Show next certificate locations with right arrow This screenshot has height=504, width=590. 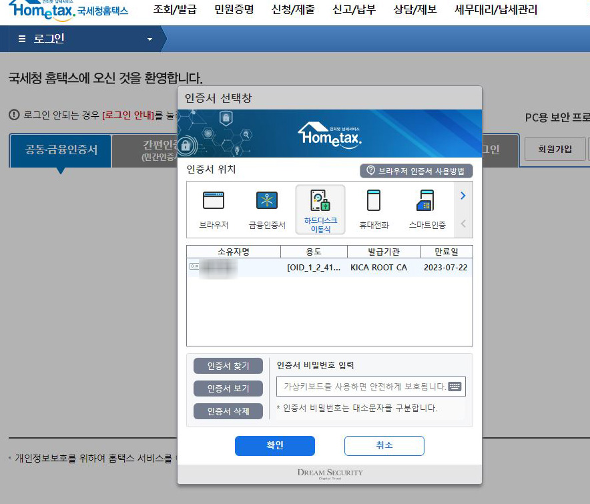[463, 196]
